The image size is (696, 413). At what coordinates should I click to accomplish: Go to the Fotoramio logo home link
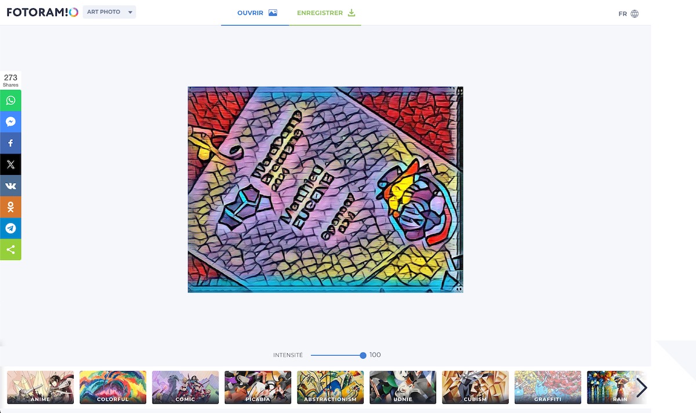[42, 12]
